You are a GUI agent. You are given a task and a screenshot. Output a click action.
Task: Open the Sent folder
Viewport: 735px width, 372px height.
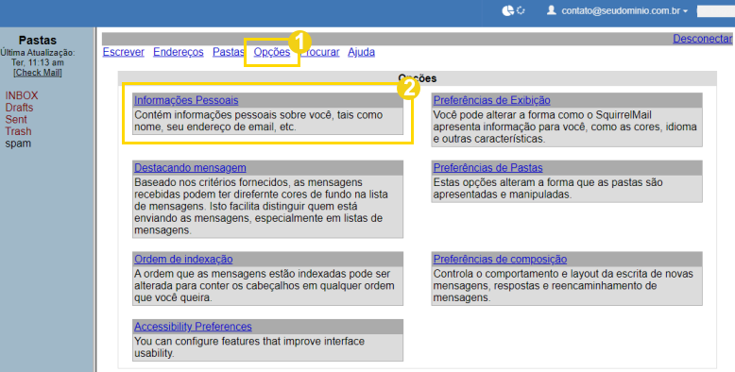16,120
